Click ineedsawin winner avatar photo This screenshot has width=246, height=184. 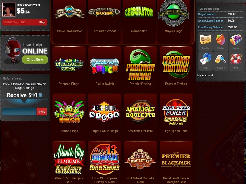[9, 9]
